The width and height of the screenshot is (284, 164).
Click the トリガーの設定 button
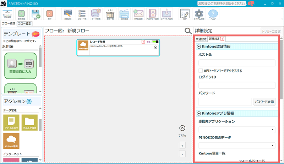tap(271, 32)
